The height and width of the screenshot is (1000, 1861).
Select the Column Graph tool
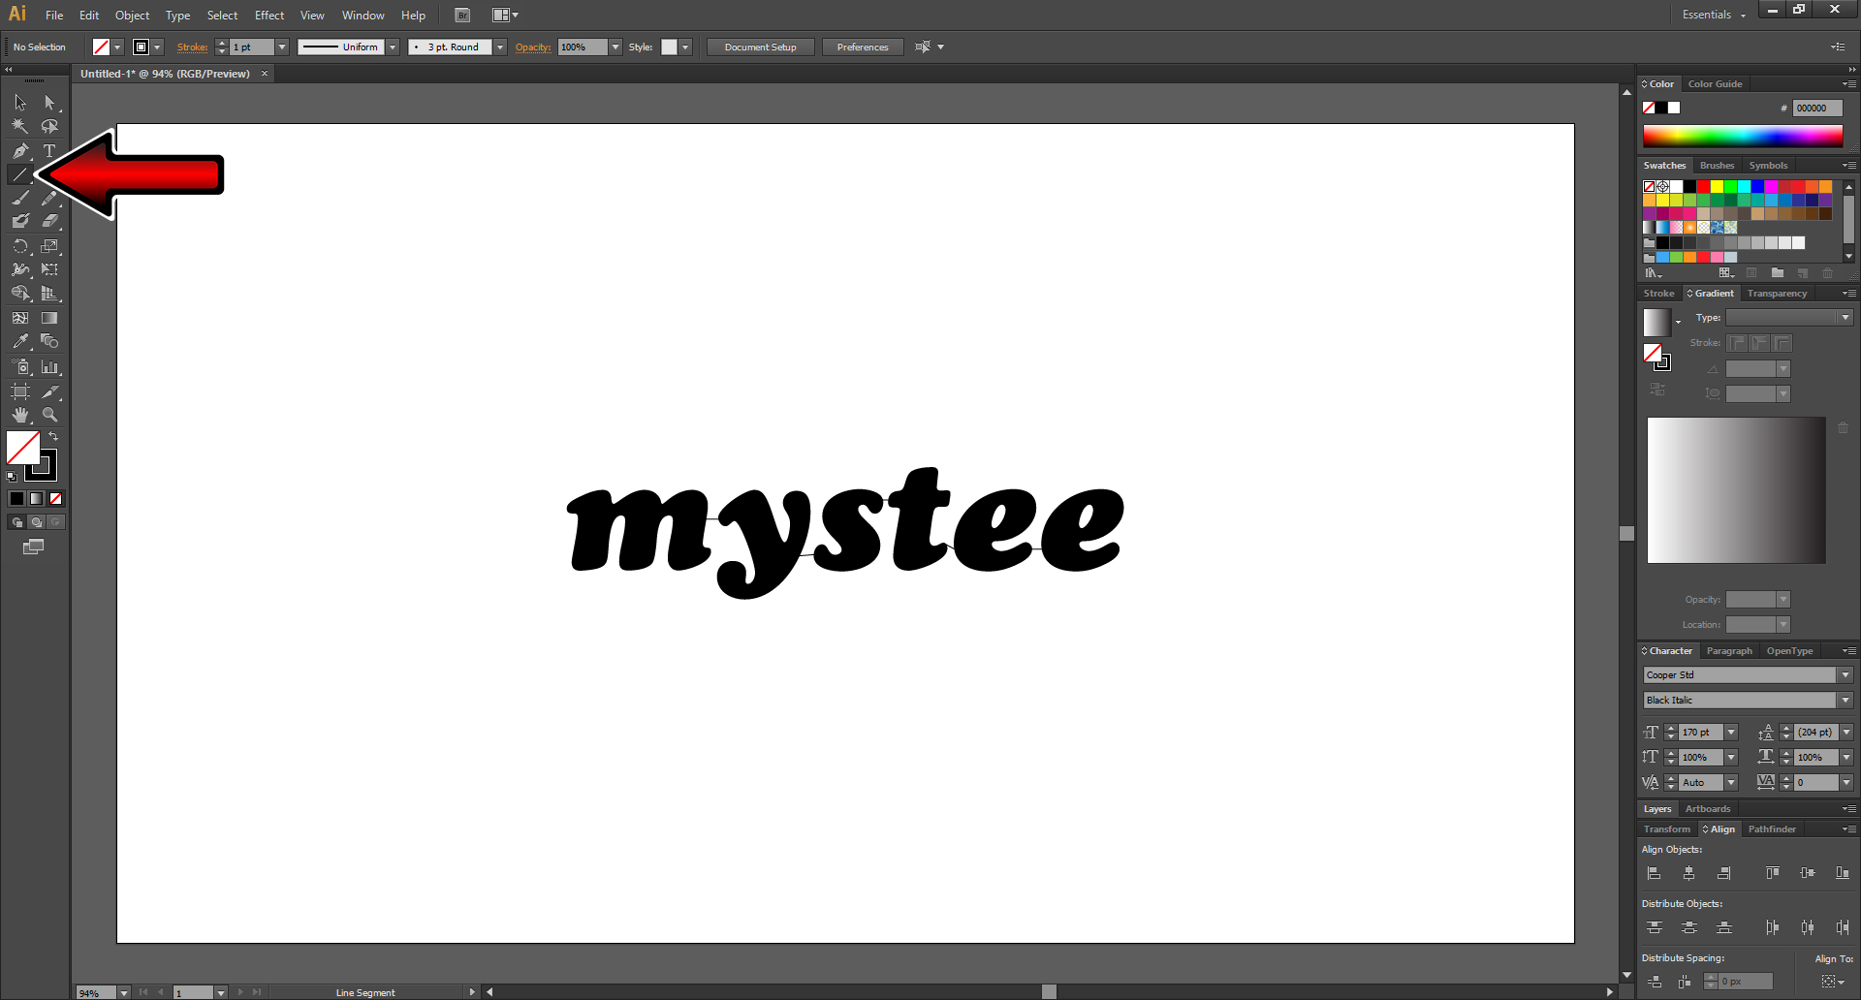tap(49, 366)
